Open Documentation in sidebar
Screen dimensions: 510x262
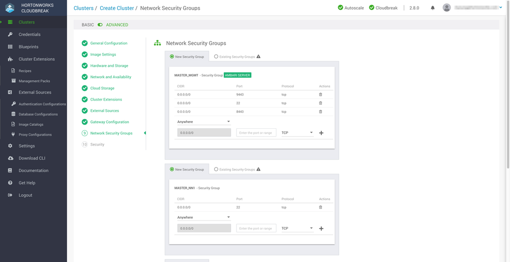pos(34,171)
